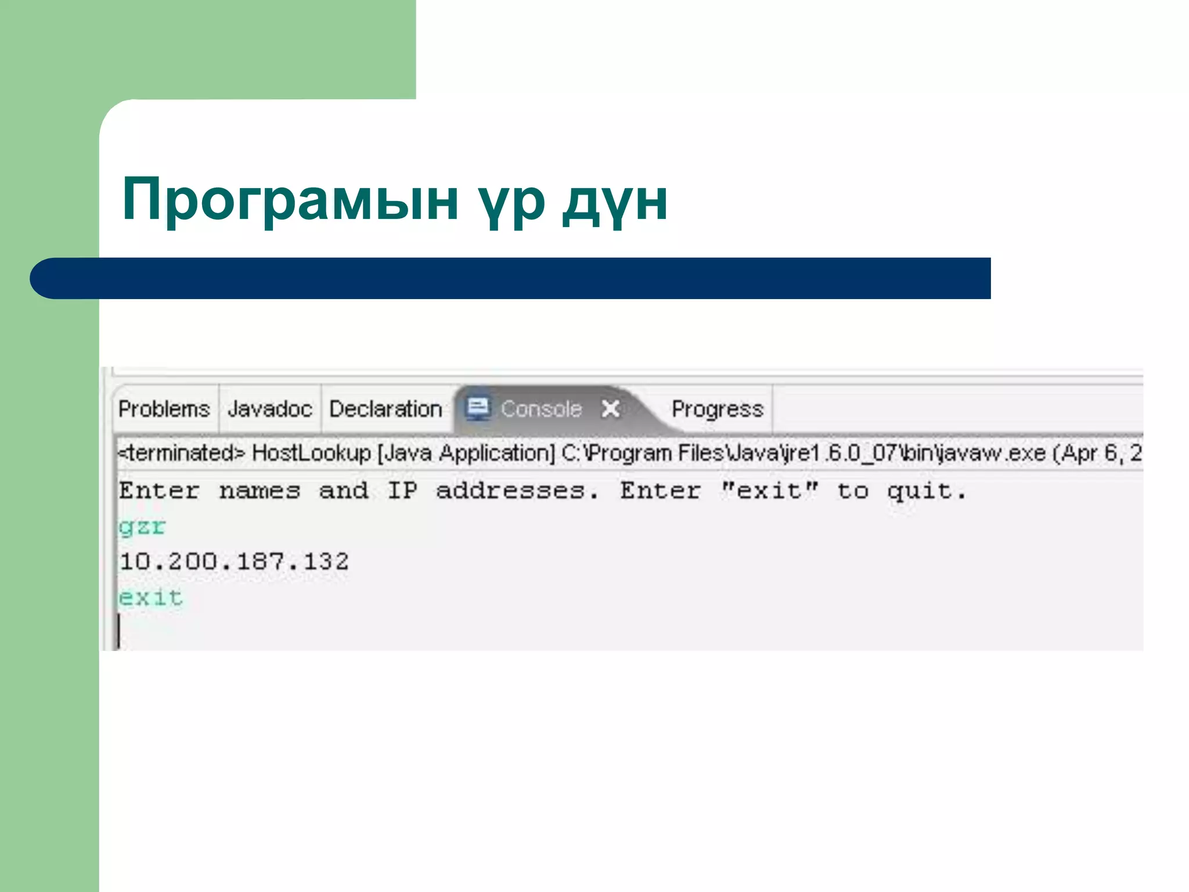Open the Javadoc tab

point(269,409)
